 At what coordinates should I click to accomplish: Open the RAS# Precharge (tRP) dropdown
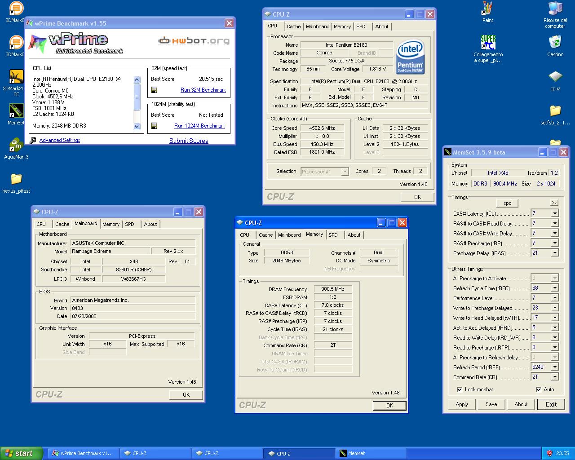pyautogui.click(x=555, y=243)
